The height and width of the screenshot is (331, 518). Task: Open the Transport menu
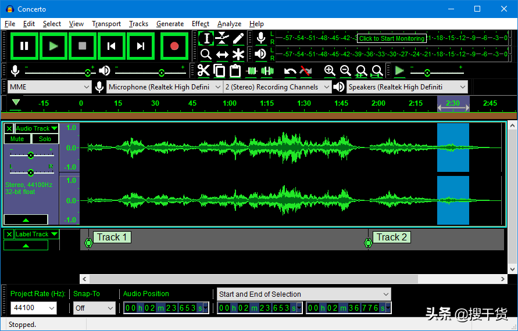(106, 24)
